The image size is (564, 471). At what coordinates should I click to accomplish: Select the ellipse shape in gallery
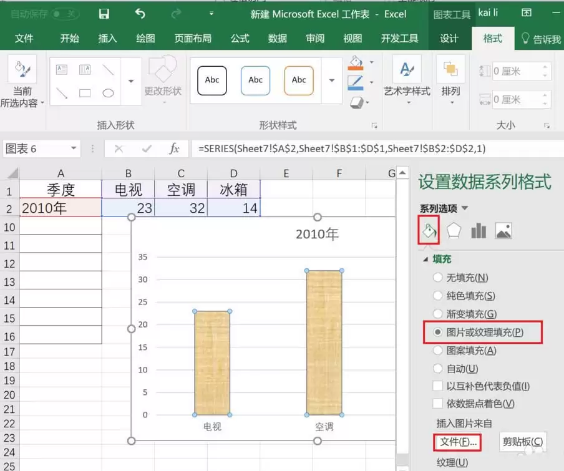point(108,94)
